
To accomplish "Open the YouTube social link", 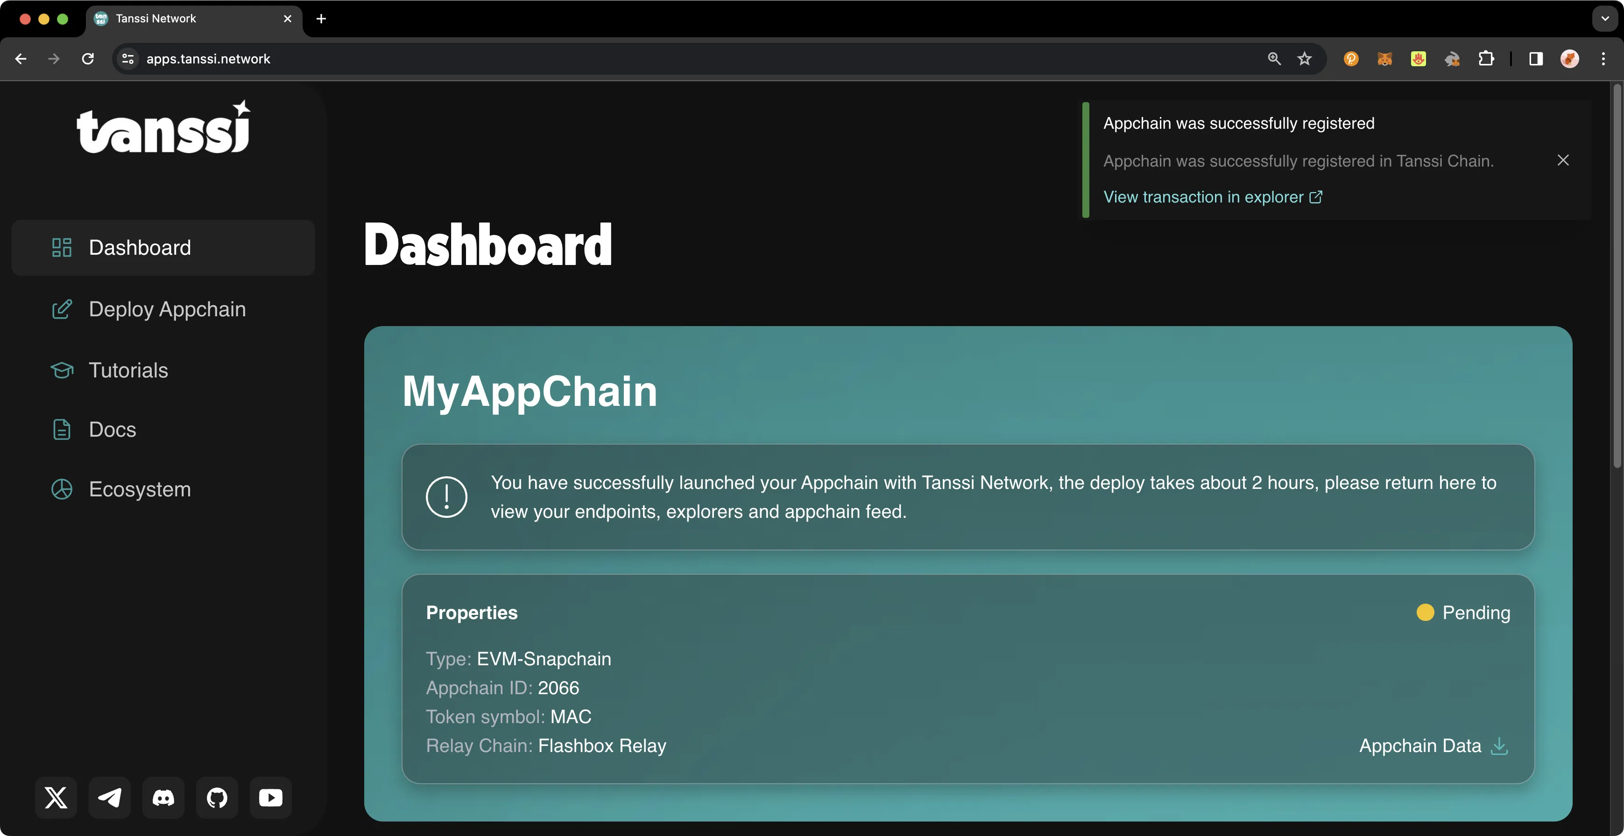I will (x=270, y=798).
